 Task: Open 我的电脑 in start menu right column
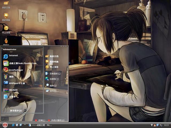point(52,62)
